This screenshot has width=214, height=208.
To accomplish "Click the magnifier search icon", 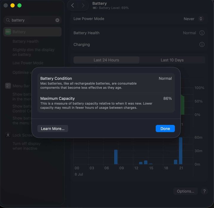I will click(x=8, y=20).
